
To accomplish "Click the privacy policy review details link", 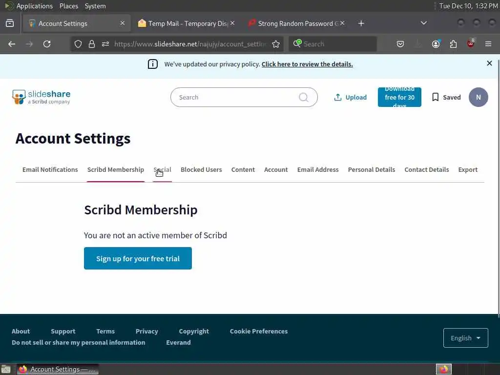I will [x=307, y=64].
